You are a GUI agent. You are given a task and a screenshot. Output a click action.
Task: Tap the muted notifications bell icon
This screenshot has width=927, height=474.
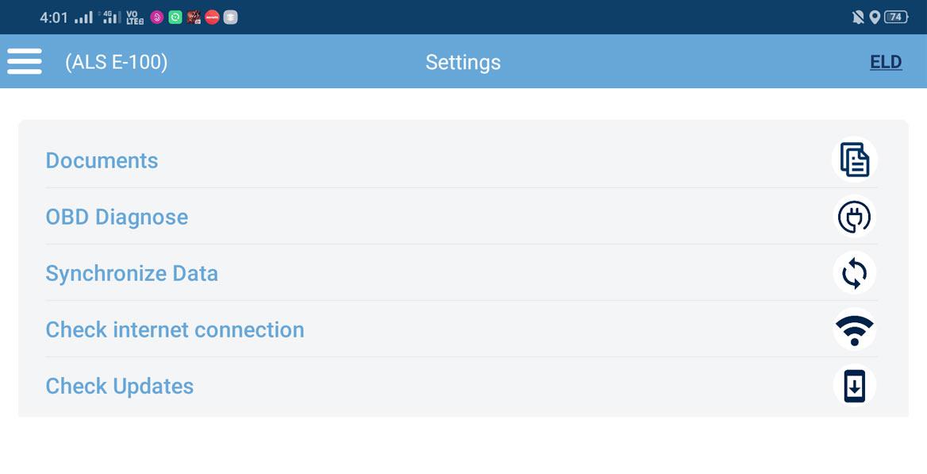858,17
